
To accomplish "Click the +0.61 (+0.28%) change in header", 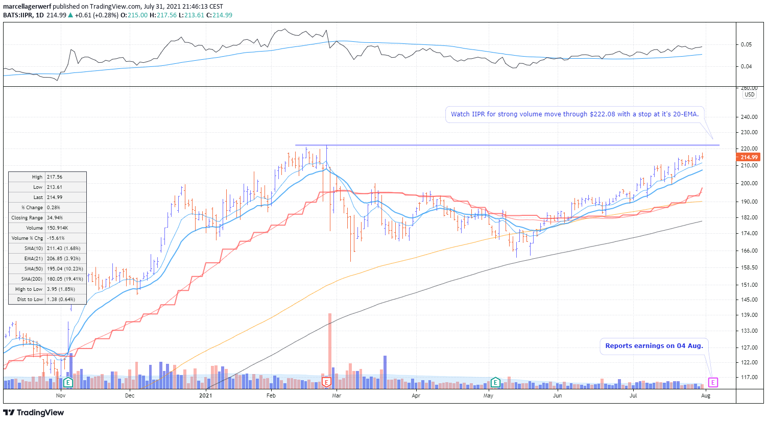I will tap(97, 15).
